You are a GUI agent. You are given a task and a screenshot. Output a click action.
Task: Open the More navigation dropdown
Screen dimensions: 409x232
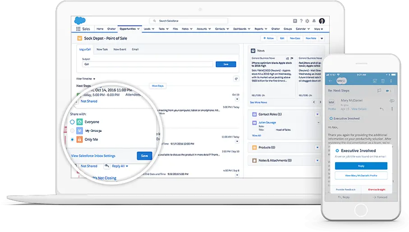[318, 29]
